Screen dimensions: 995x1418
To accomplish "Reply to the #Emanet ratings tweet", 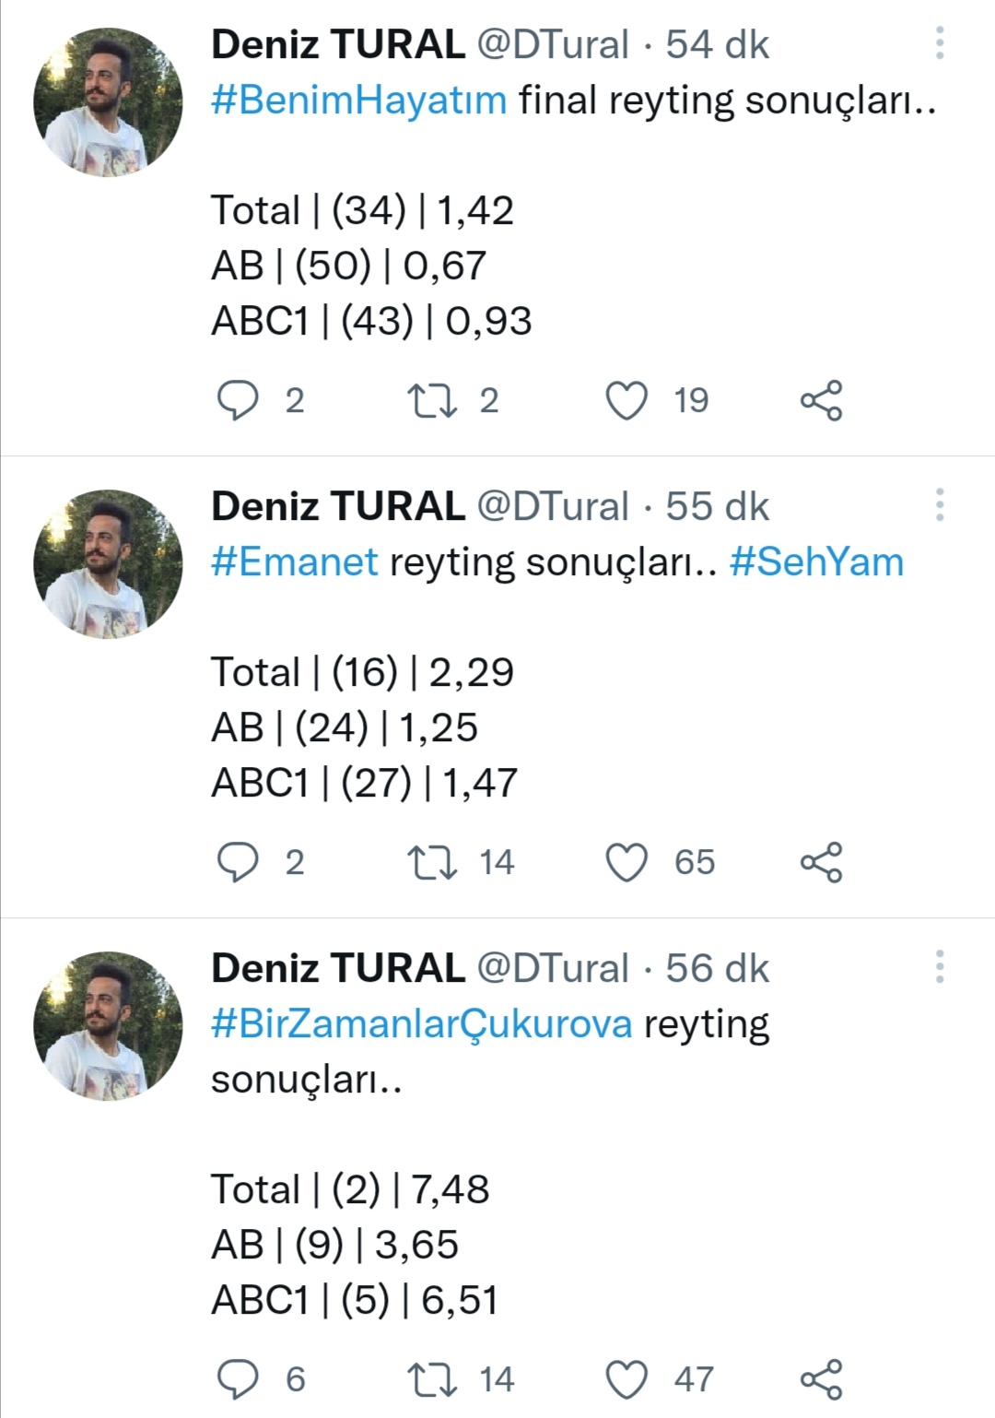I will coord(238,863).
